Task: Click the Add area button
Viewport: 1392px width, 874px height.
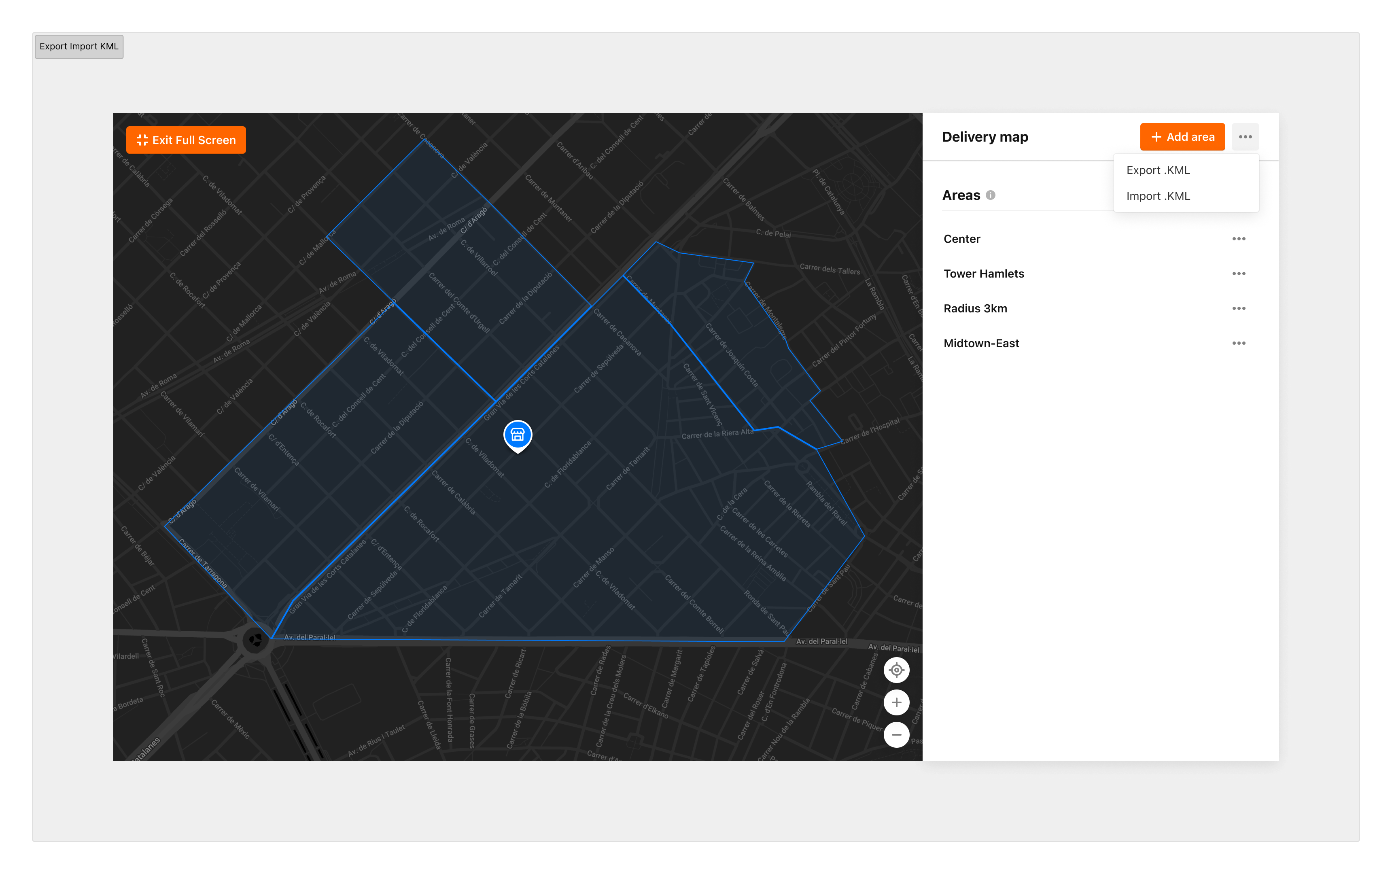Action: 1182,137
